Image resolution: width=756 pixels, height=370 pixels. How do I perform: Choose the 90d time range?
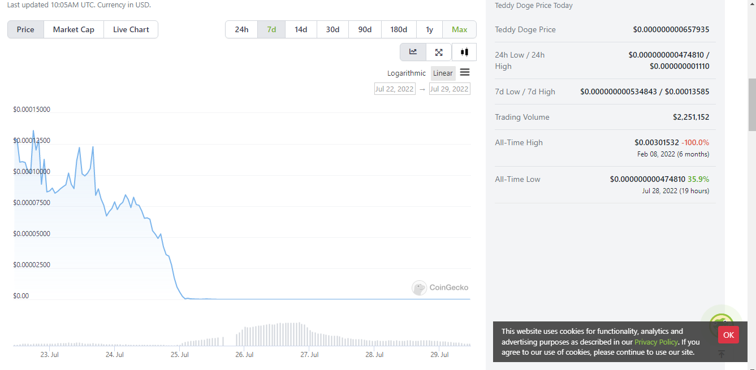pos(365,29)
